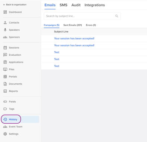The image size is (147, 142).
Task: Click the Reports chart icon
Action: click(5, 91)
